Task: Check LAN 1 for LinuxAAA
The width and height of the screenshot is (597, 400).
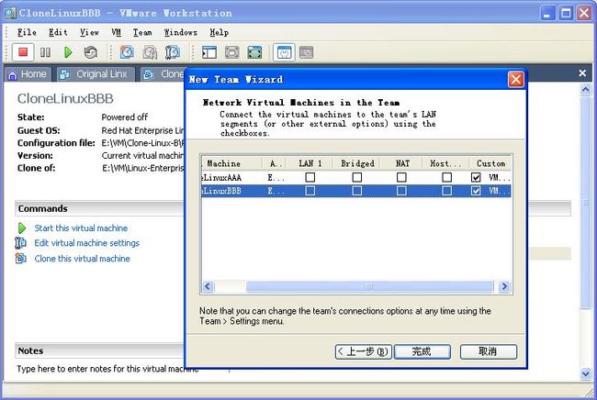Action: (310, 178)
